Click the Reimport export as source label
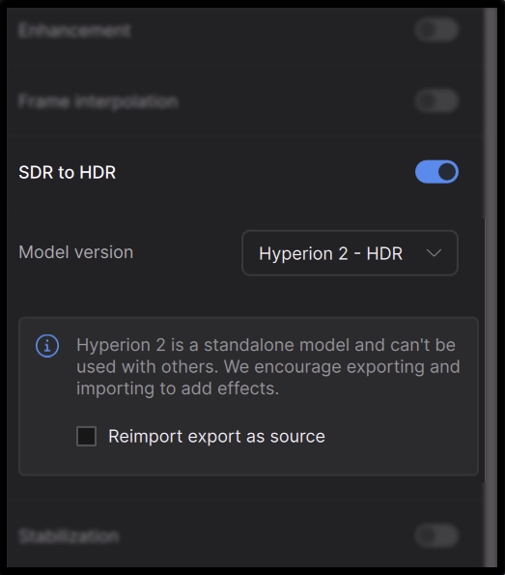This screenshot has height=575, width=505. 216,437
